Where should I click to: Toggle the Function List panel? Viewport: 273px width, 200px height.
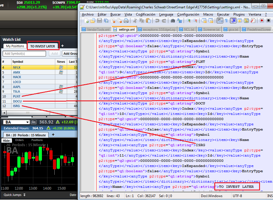253,21
